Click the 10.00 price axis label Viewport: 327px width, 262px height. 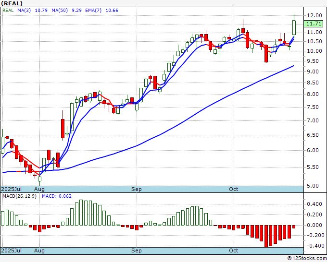pyautogui.click(x=314, y=51)
